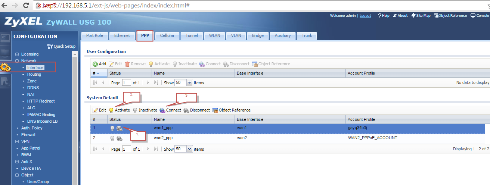The height and width of the screenshot is (185, 490).
Task: Click Connect in System Default toolbar
Action: pyautogui.click(x=170, y=110)
